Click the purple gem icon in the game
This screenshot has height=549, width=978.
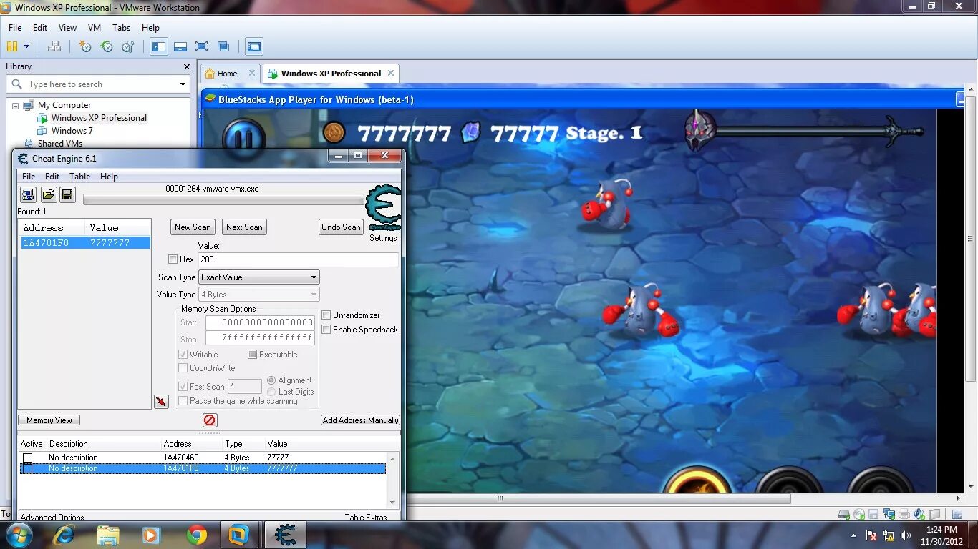[470, 132]
